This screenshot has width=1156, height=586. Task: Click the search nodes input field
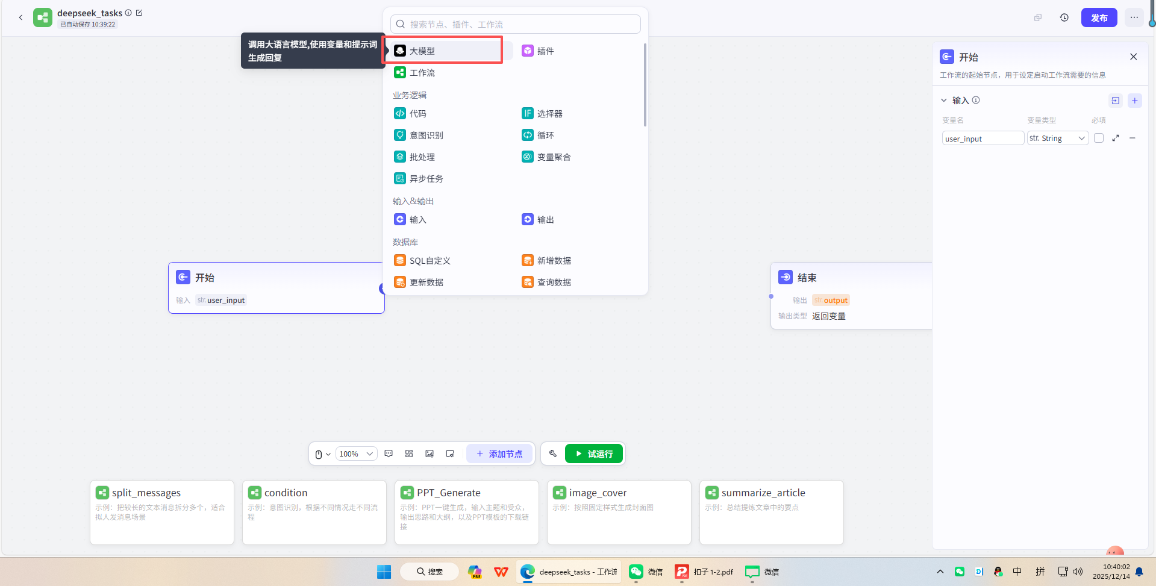coord(515,23)
